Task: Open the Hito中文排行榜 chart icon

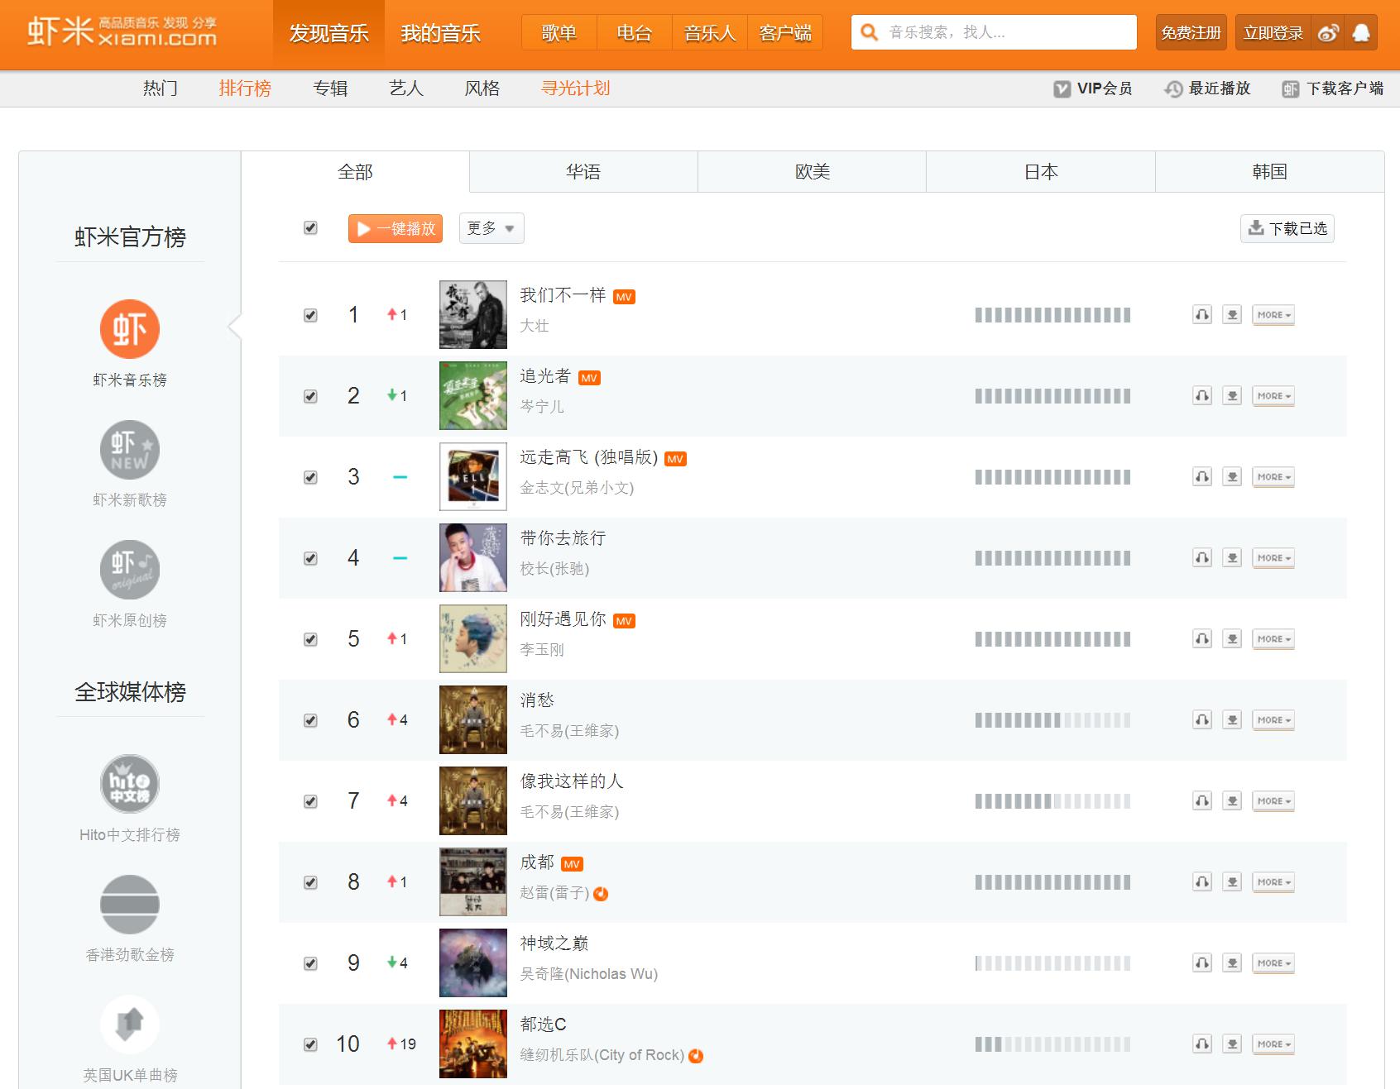Action: (x=130, y=784)
